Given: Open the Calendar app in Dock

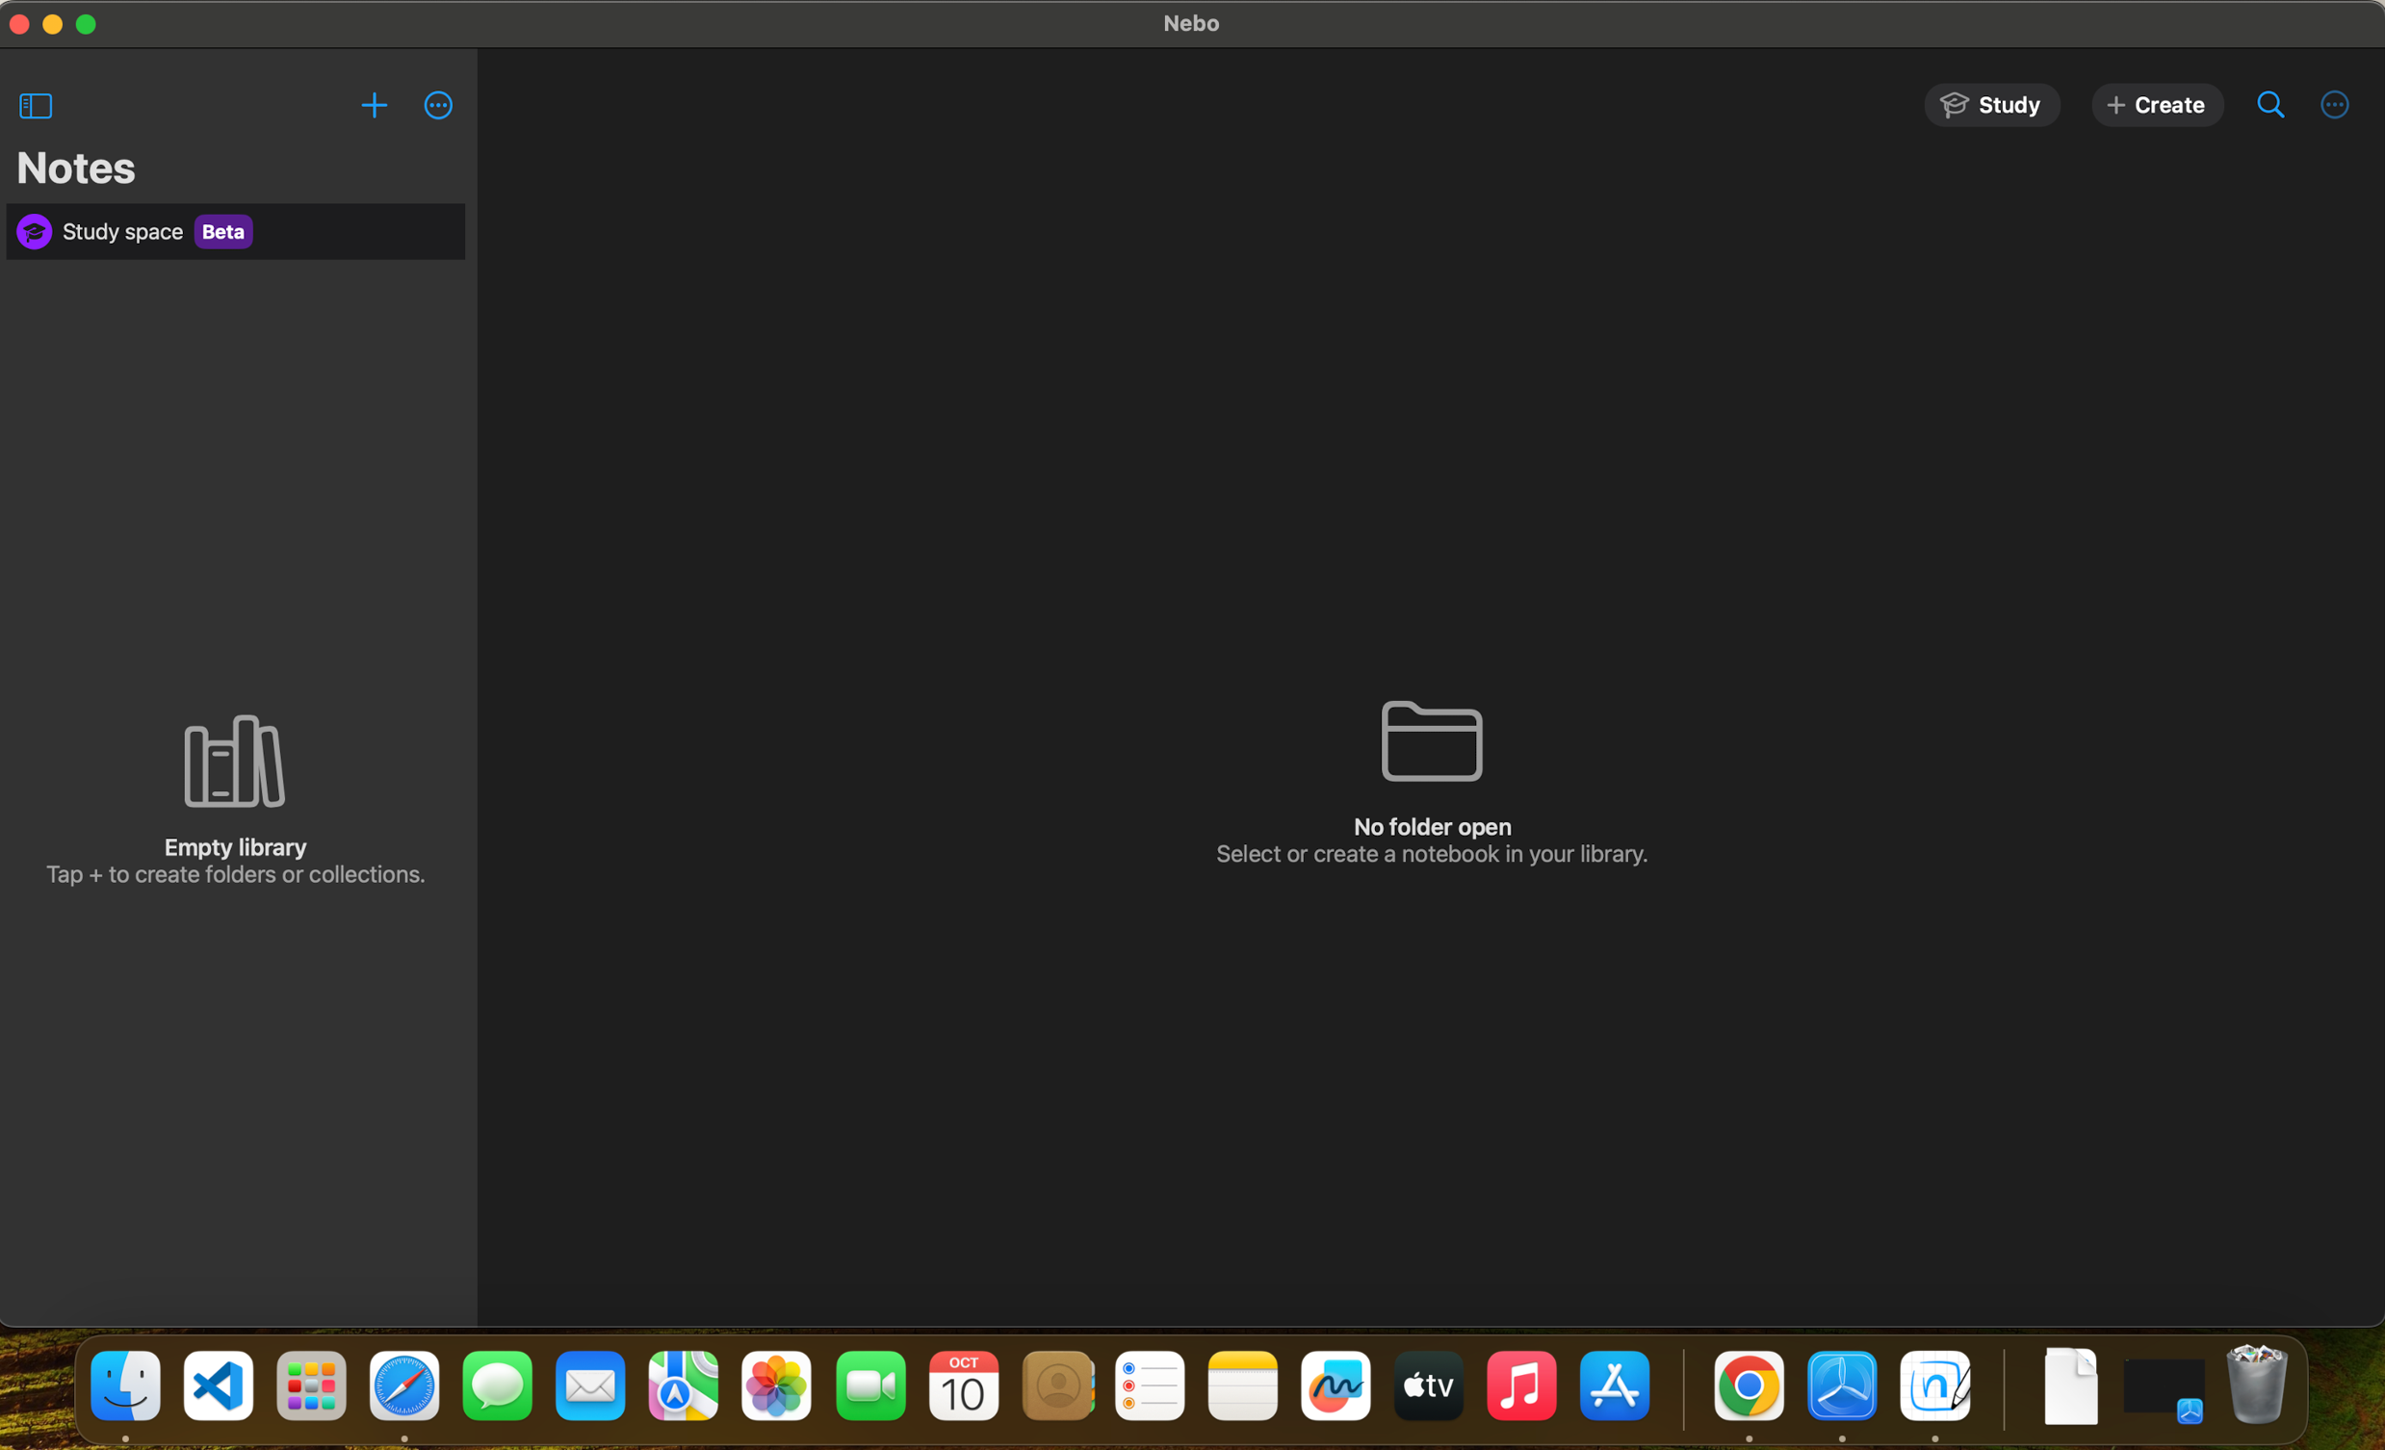Looking at the screenshot, I should click(963, 1386).
